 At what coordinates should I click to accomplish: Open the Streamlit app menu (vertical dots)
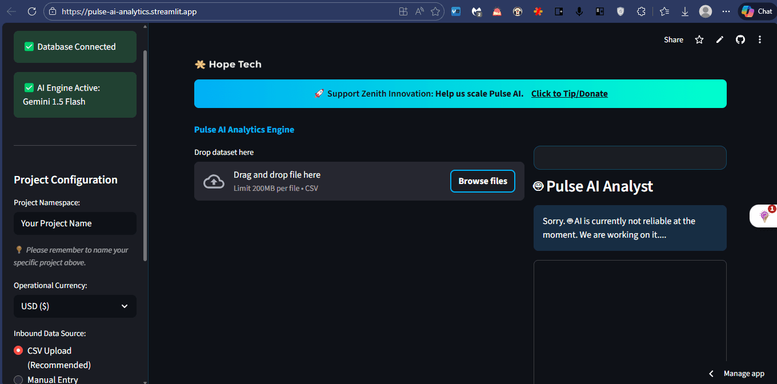[x=760, y=39]
